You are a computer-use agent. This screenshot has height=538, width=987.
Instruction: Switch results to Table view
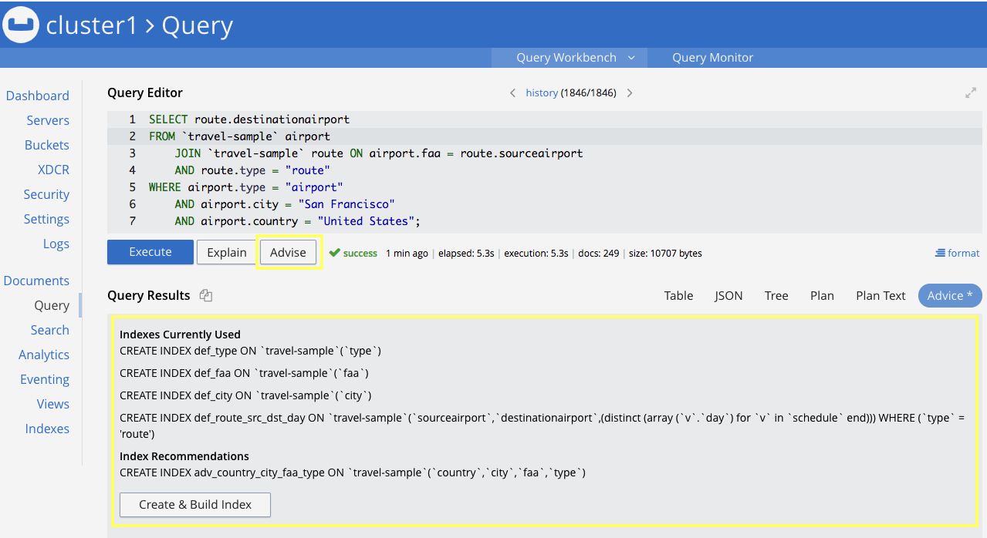click(678, 296)
